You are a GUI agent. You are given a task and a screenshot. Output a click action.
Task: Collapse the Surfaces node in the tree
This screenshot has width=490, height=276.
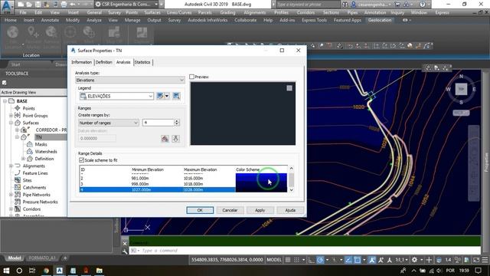11,123
